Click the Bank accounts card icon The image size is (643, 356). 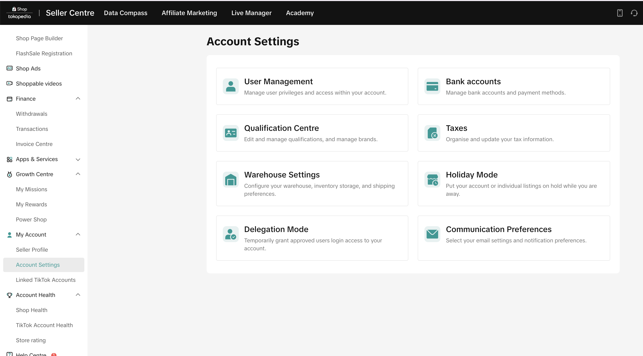[432, 86]
